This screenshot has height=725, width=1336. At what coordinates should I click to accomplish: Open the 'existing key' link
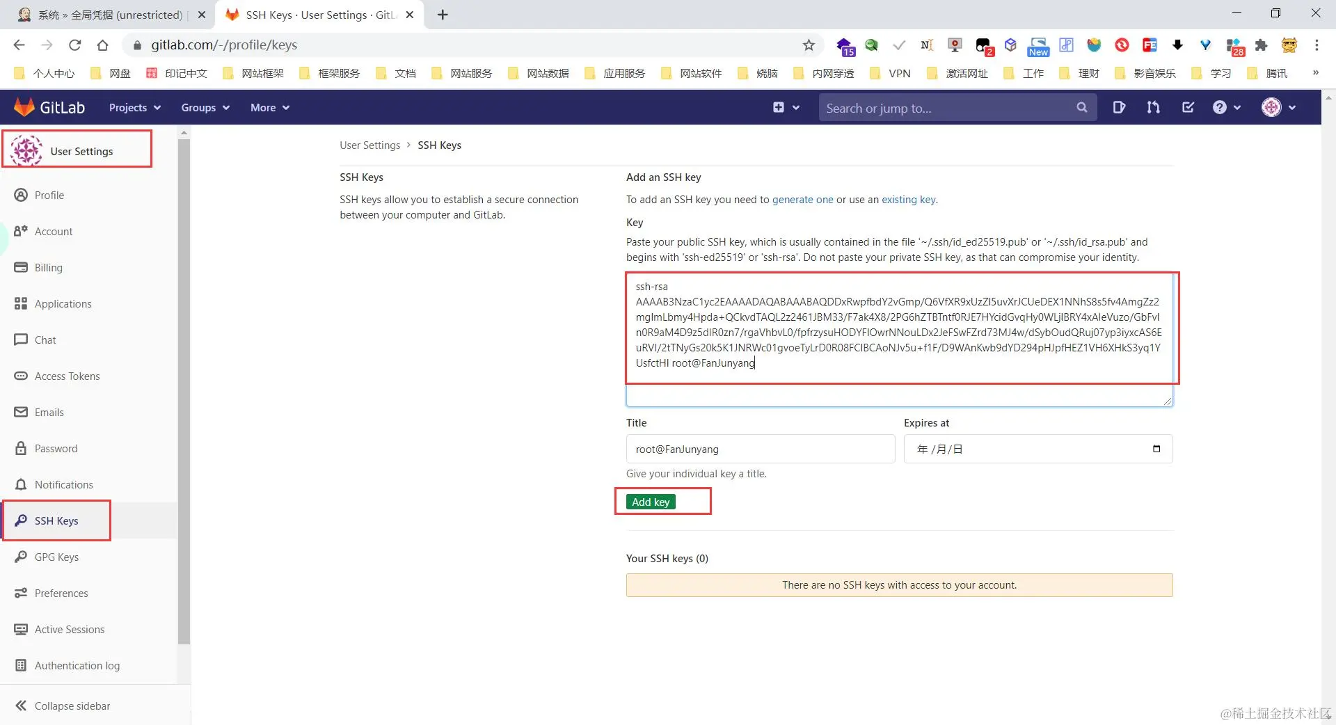coord(909,200)
